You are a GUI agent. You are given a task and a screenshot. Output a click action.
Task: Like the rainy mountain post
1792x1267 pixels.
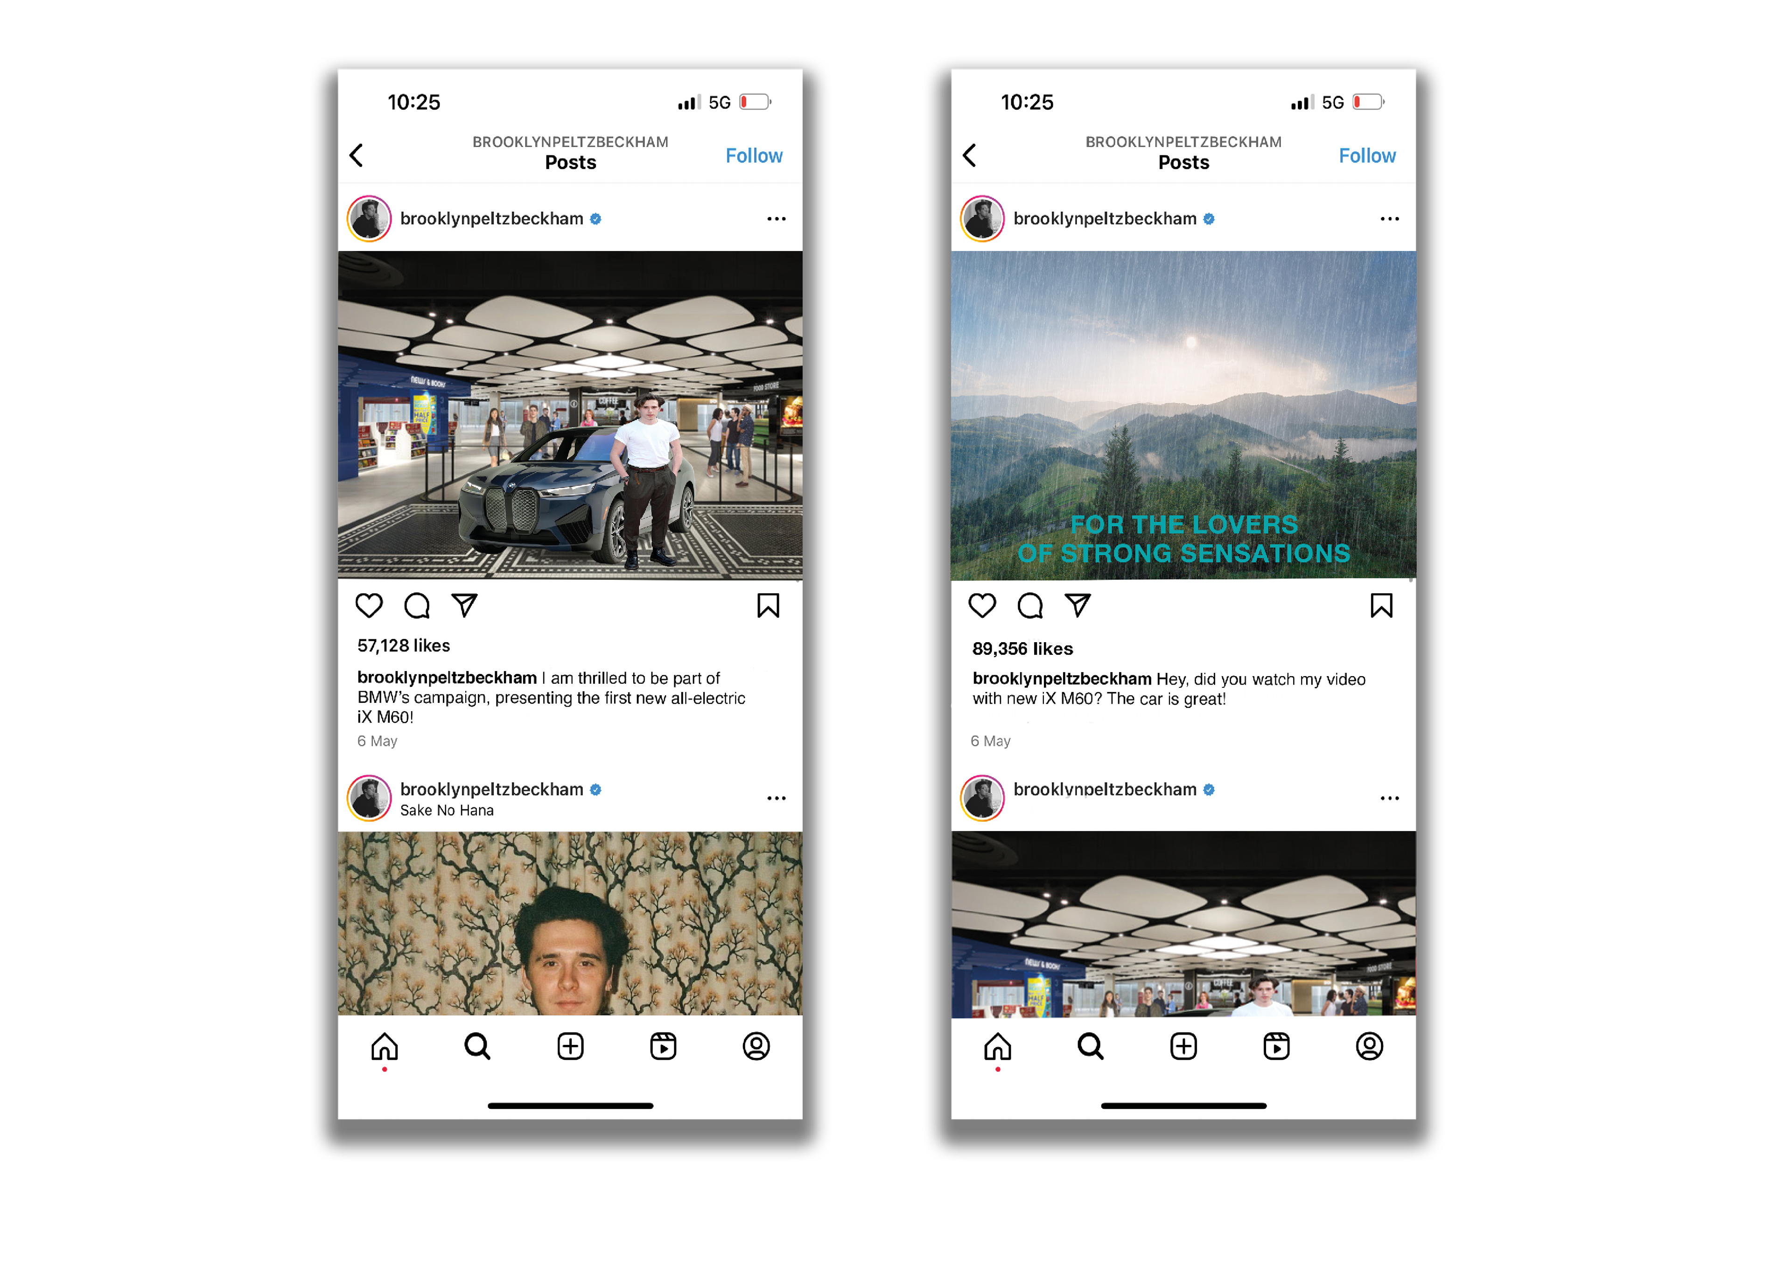pos(982,606)
